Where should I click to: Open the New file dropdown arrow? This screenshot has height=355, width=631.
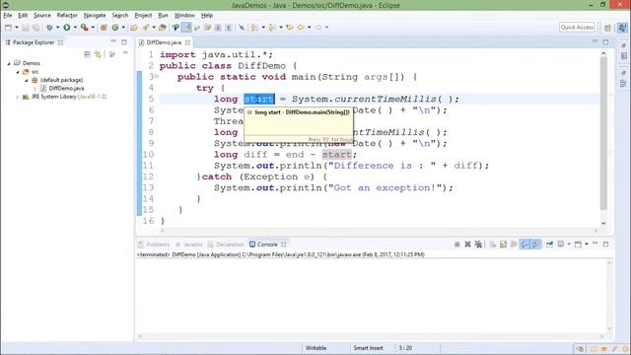(x=17, y=28)
